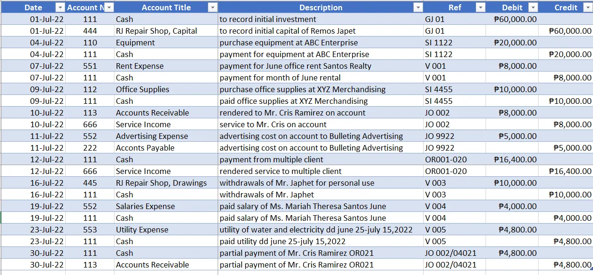Image resolution: width=593 pixels, height=275 pixels.
Task: Click the "to record initial investment" description
Action: point(268,19)
